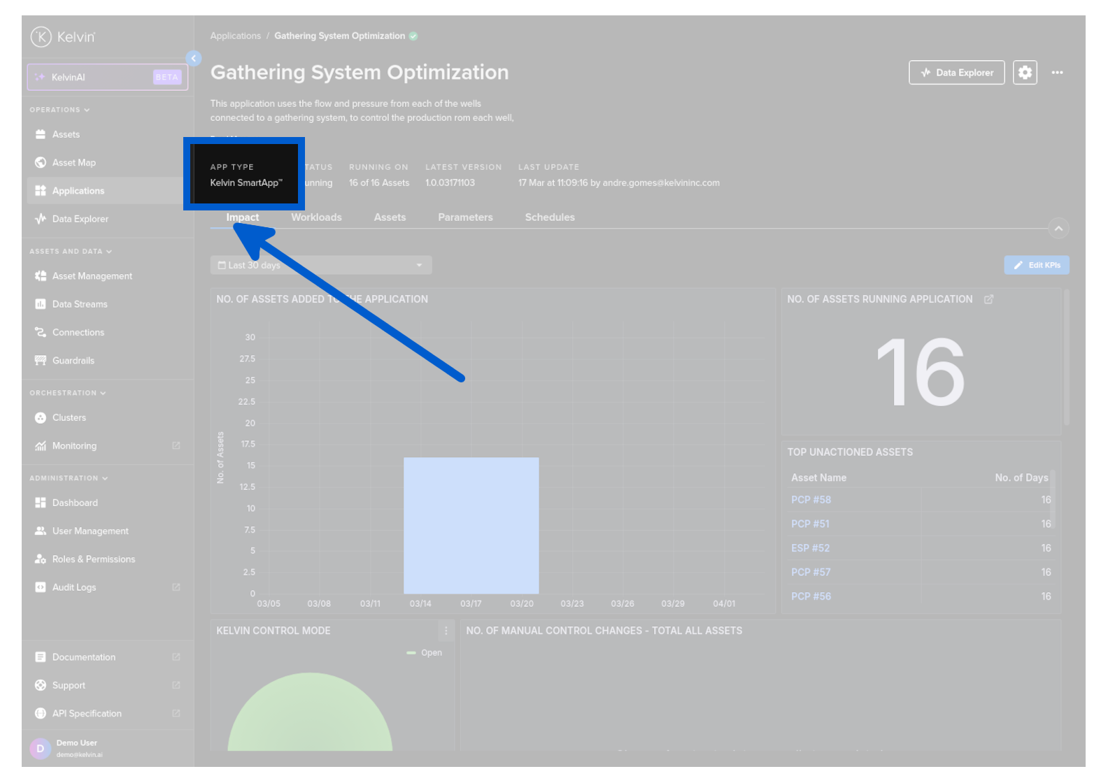
Task: Collapse the sidebar with the arrow icon
Action: (x=194, y=59)
